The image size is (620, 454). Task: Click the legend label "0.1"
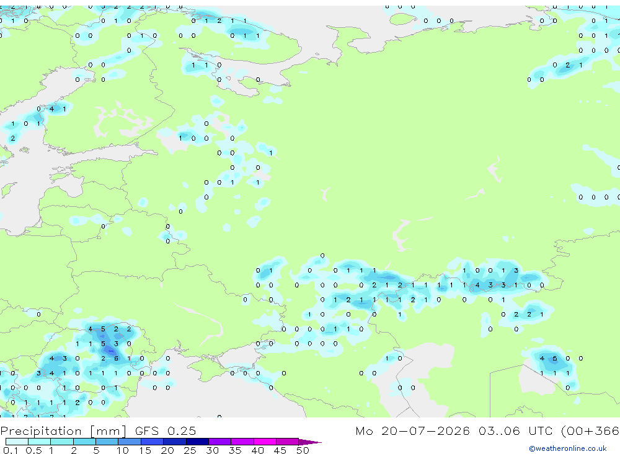click(x=11, y=450)
